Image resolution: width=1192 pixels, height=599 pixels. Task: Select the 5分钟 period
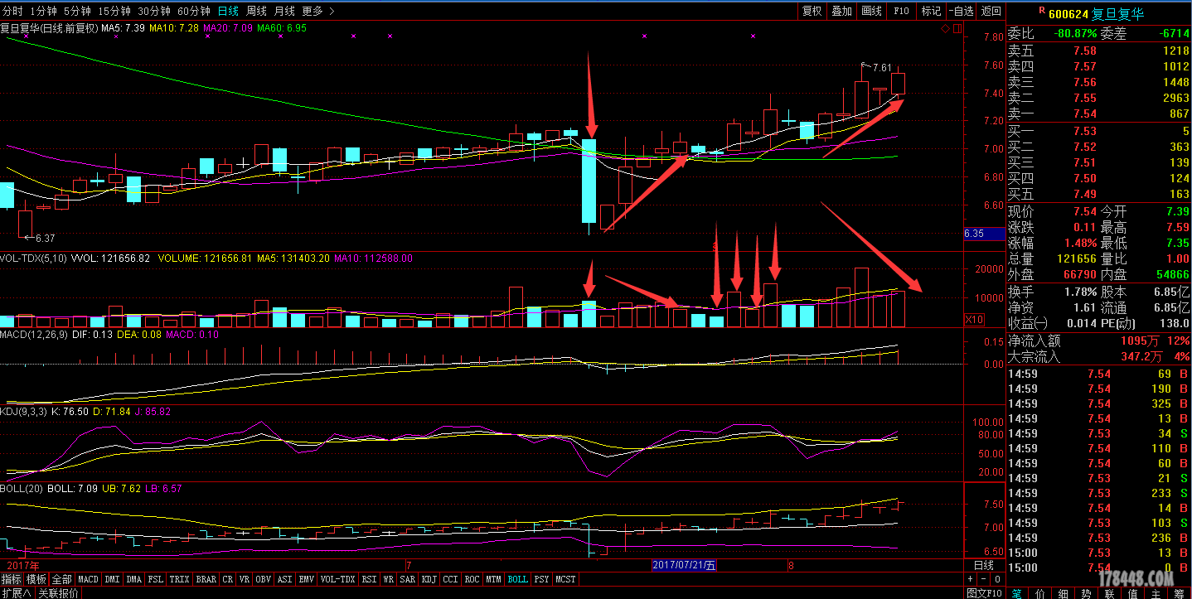(77, 11)
